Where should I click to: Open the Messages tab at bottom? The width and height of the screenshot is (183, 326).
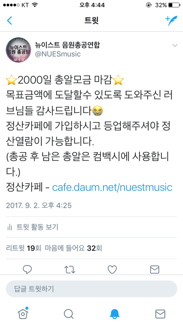click(160, 314)
